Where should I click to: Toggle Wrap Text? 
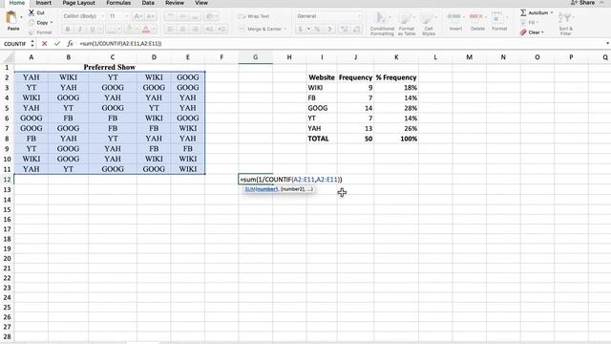point(254,16)
